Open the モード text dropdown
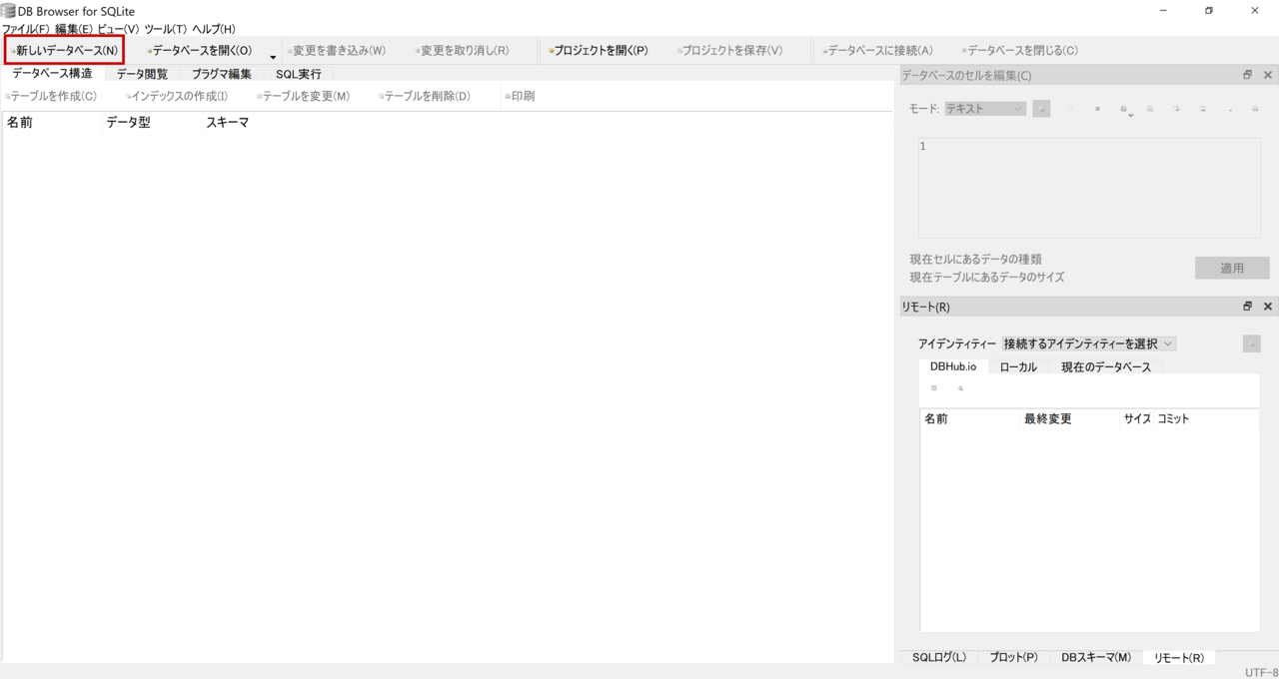The height and width of the screenshot is (679, 1279). (x=985, y=109)
